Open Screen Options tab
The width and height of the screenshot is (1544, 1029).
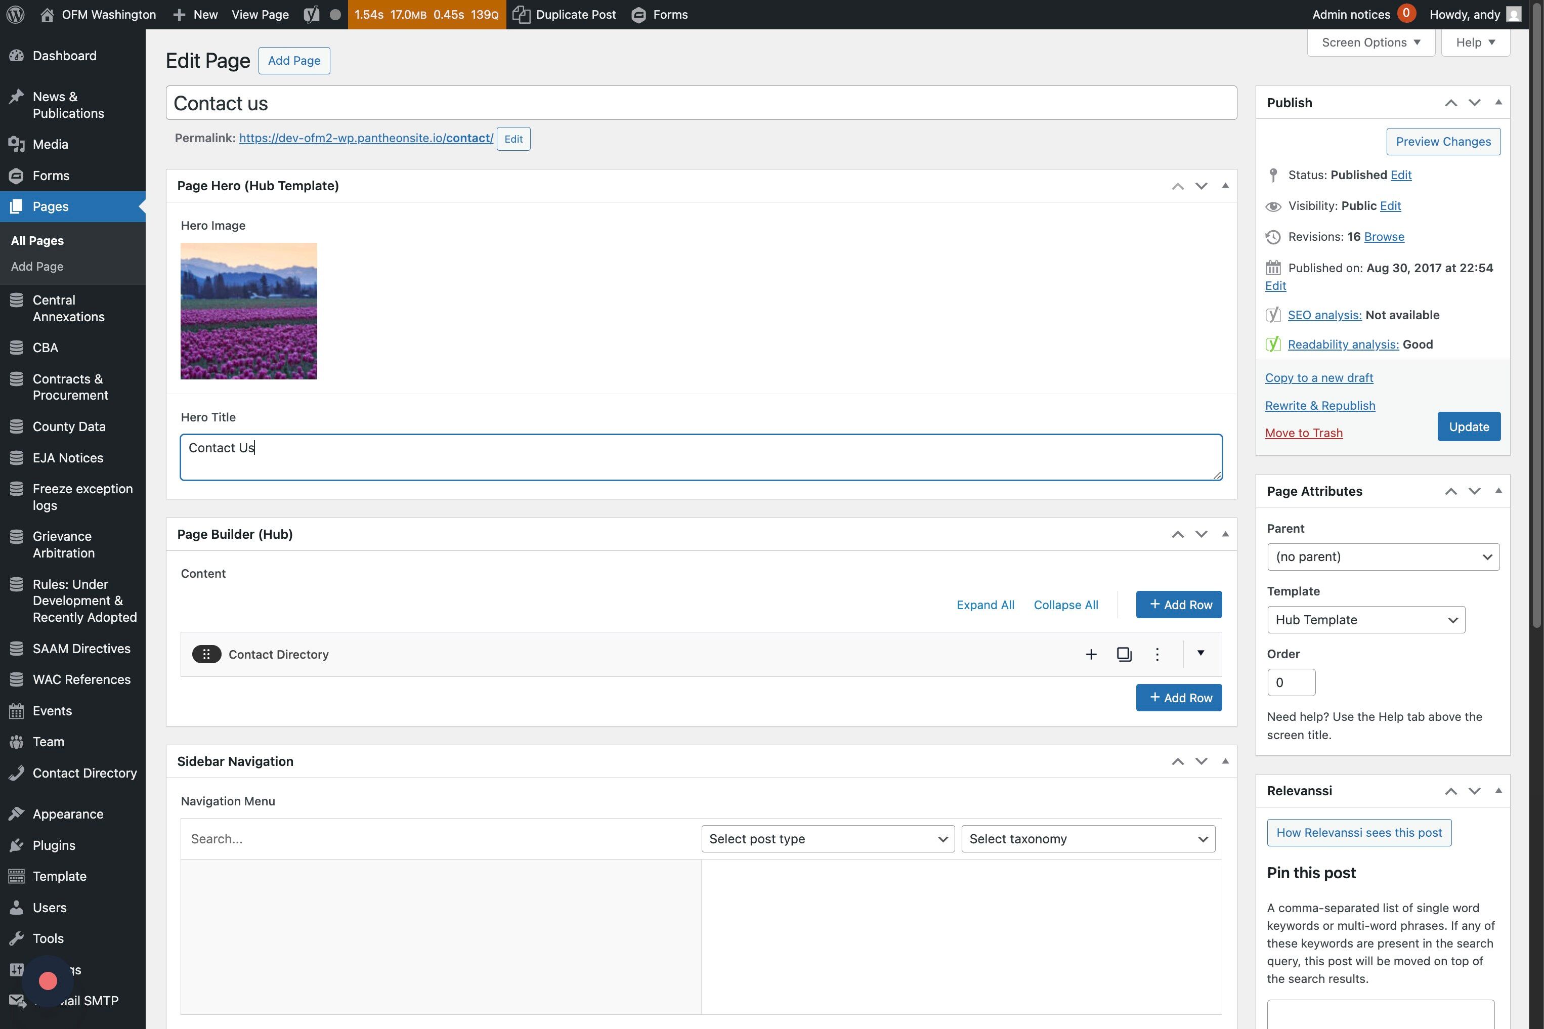click(1371, 42)
